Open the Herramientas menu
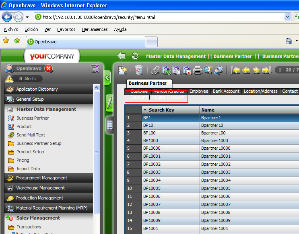The width and height of the screenshot is (299, 234). (x=95, y=29)
